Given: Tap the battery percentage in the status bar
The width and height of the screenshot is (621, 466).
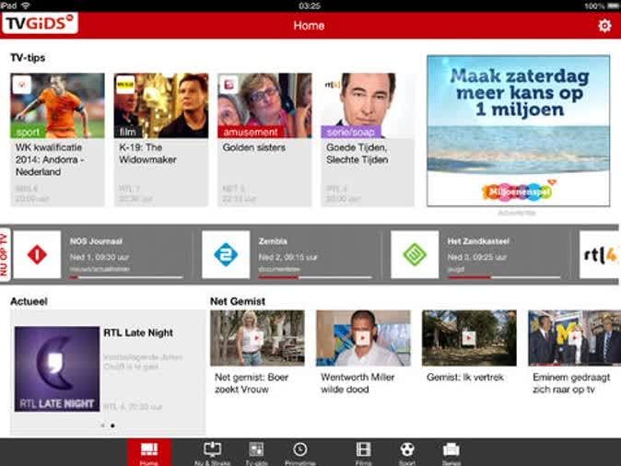Looking at the screenshot, I should point(594,6).
